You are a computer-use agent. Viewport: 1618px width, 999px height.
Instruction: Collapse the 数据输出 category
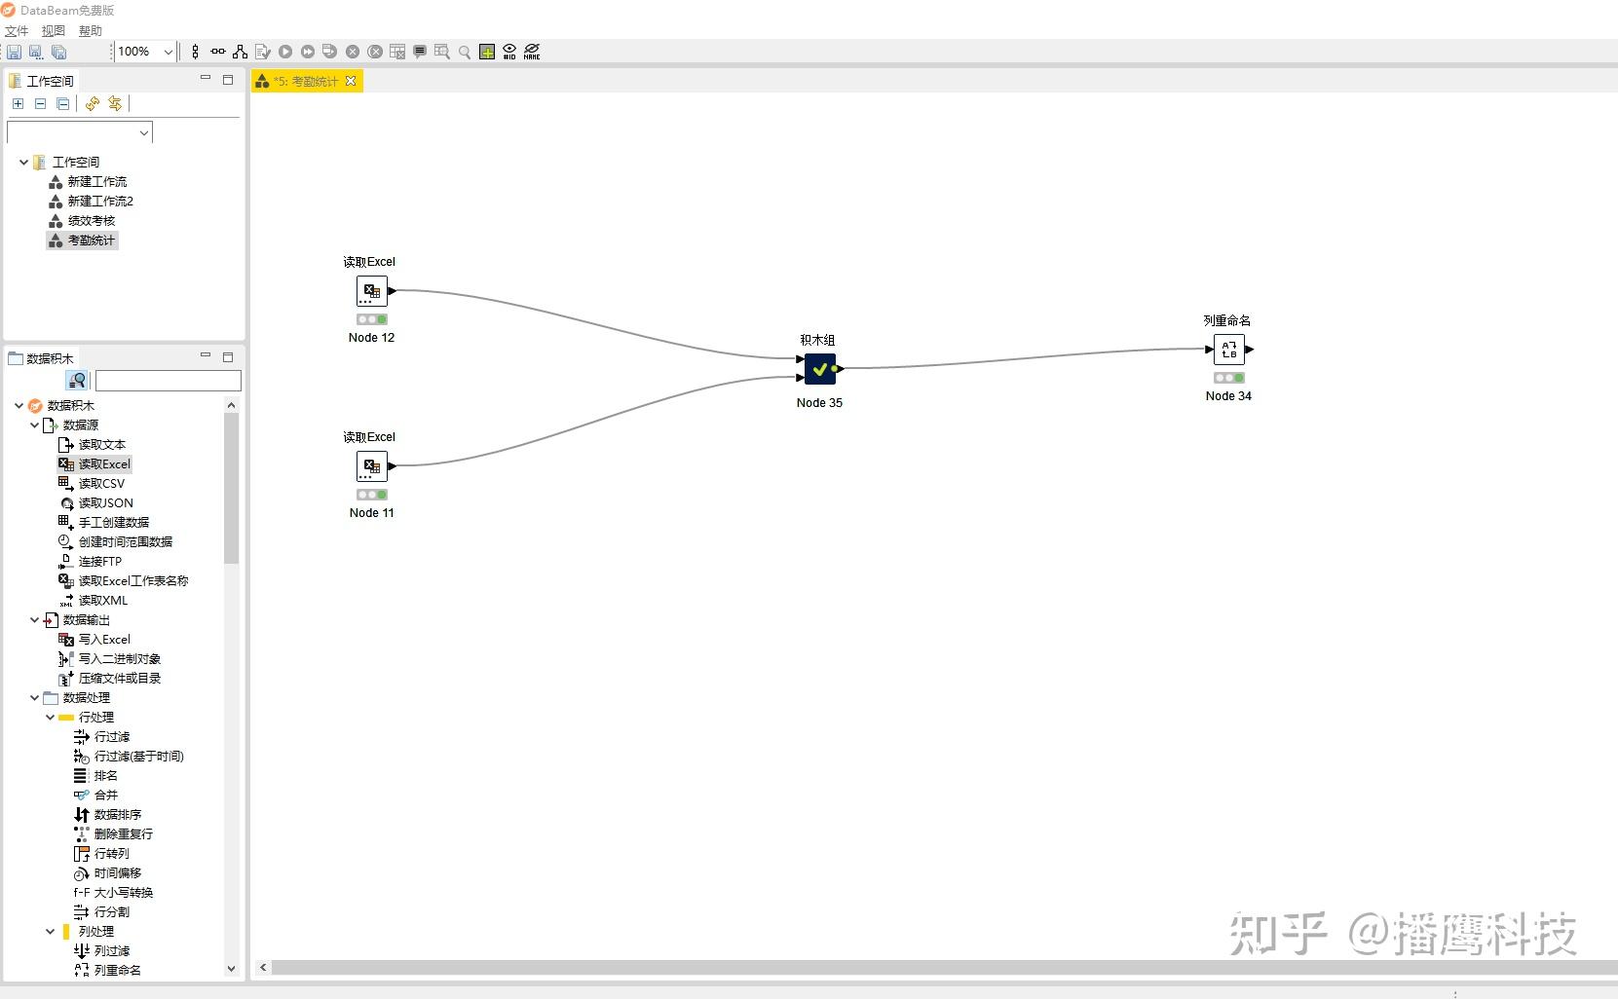pyautogui.click(x=35, y=620)
